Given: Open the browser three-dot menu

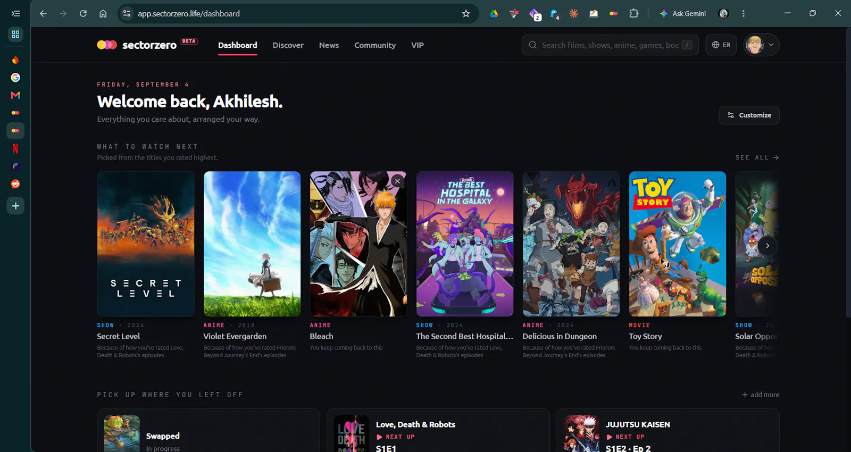Looking at the screenshot, I should click(744, 13).
